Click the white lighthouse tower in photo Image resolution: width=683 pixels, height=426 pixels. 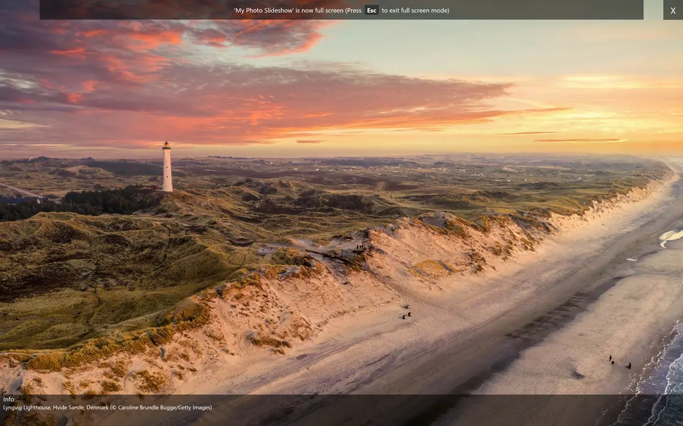pos(167,169)
